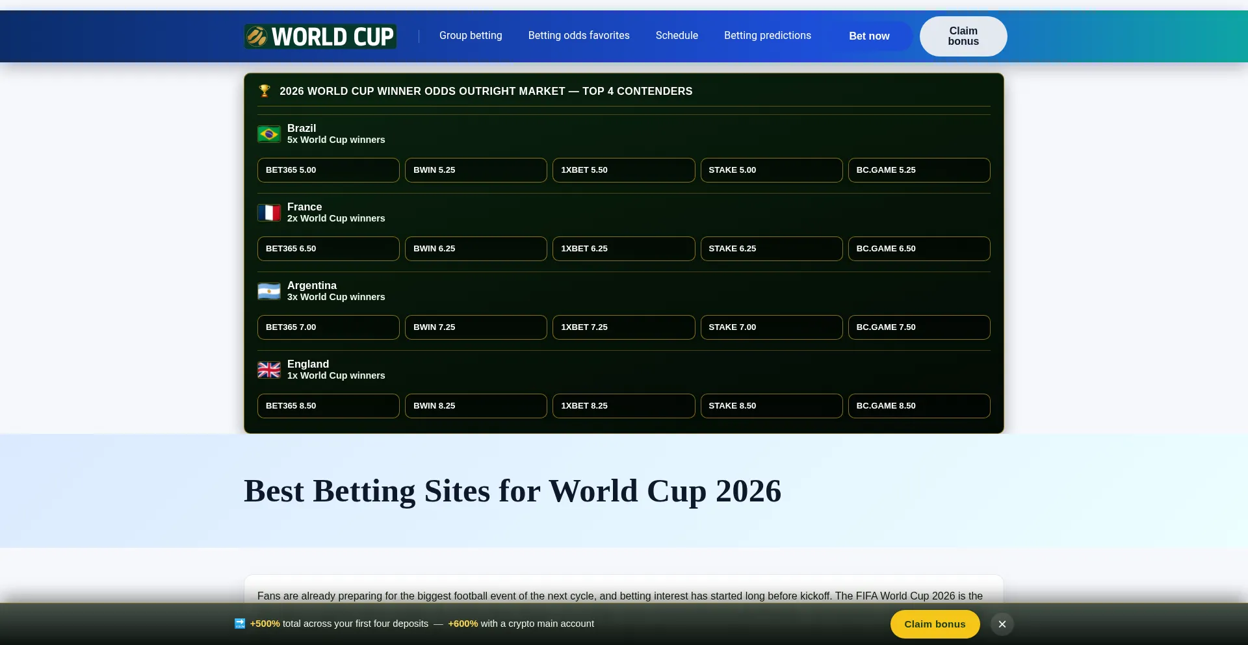Click '3x World Cup winners' text
This screenshot has width=1248, height=645.
[336, 297]
